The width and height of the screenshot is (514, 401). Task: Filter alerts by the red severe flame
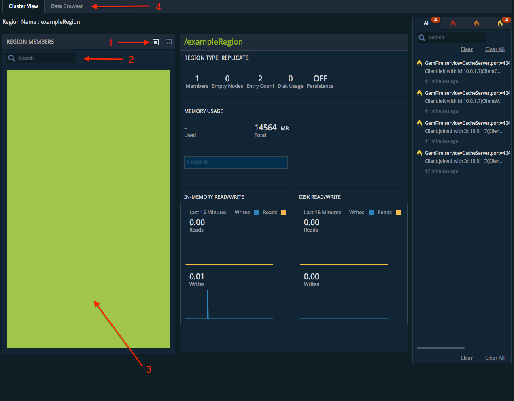click(453, 23)
